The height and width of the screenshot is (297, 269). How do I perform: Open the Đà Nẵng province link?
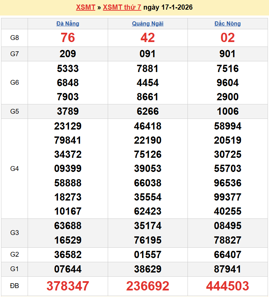pos(68,23)
